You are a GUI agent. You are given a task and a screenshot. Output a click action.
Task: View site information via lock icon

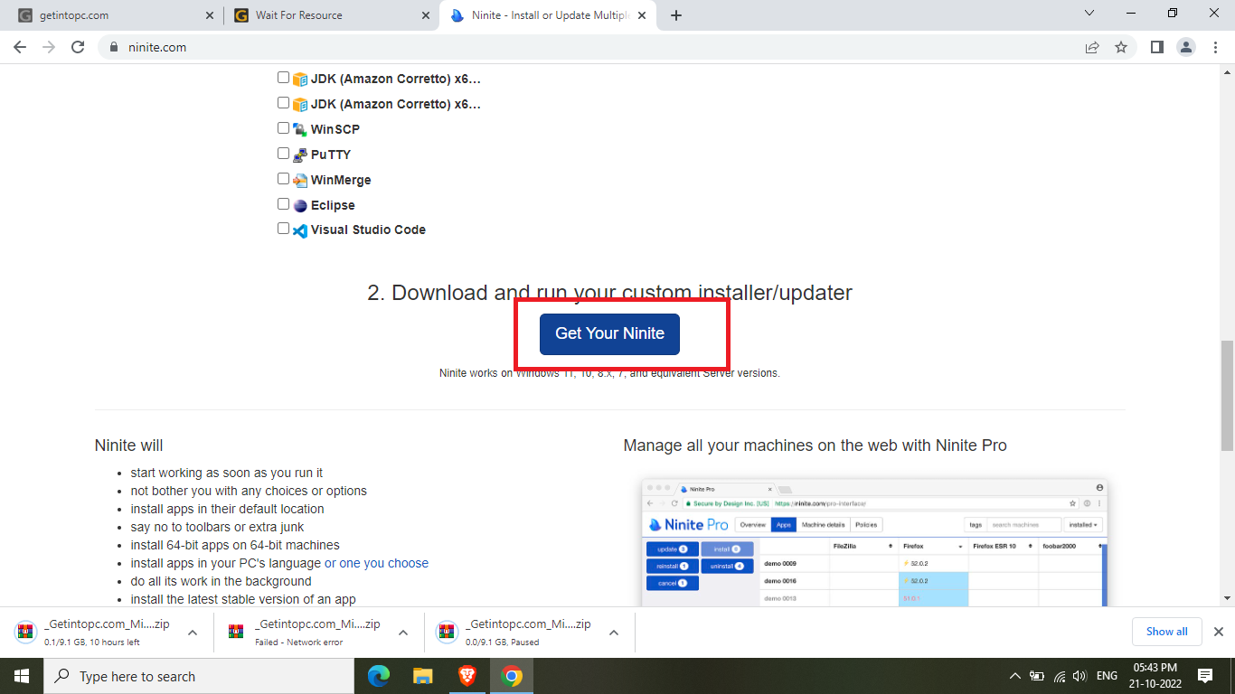tap(114, 47)
